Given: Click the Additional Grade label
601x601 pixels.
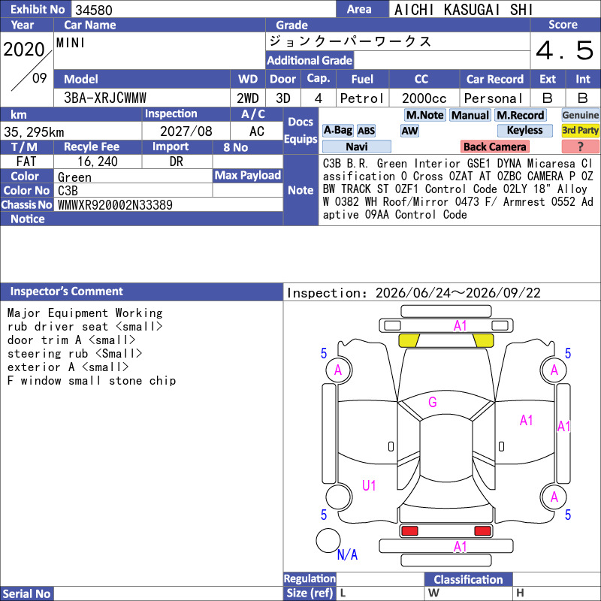Looking at the screenshot, I should tap(310, 60).
